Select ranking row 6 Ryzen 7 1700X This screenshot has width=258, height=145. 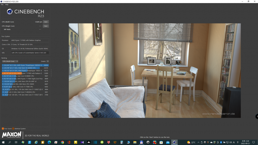click(25, 79)
